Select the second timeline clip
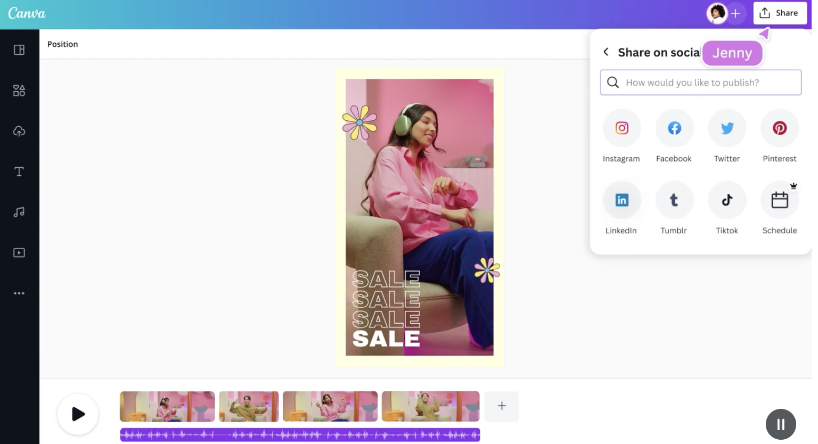 point(249,407)
